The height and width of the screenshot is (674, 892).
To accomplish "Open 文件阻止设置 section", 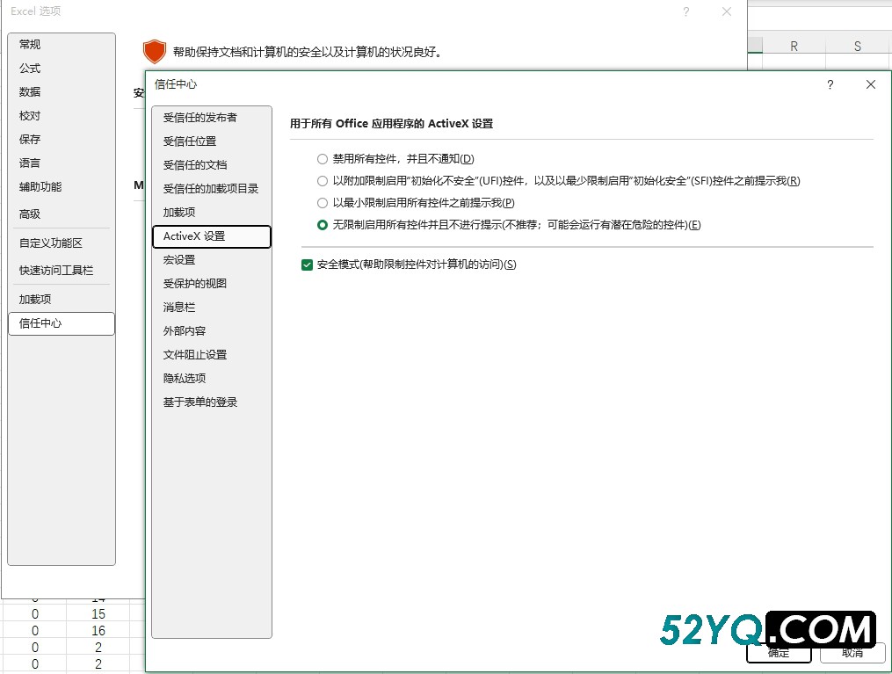I will point(211,355).
